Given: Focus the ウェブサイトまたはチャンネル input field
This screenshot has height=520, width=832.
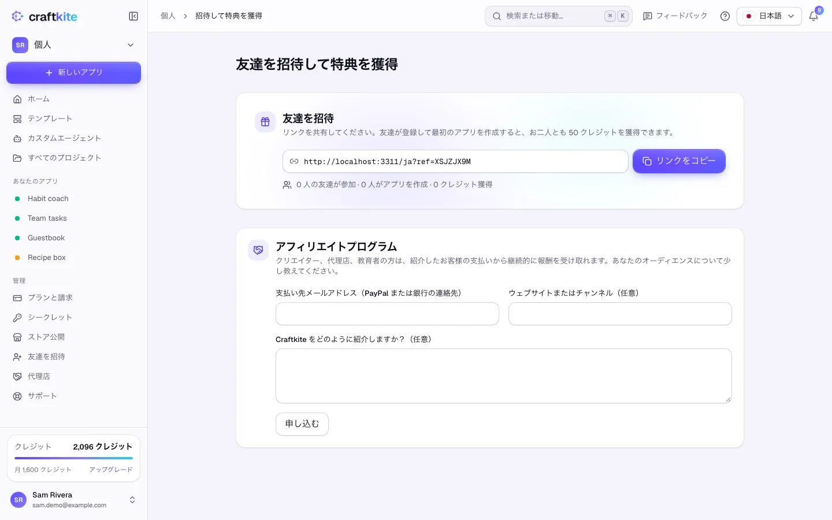Looking at the screenshot, I should click(x=620, y=314).
